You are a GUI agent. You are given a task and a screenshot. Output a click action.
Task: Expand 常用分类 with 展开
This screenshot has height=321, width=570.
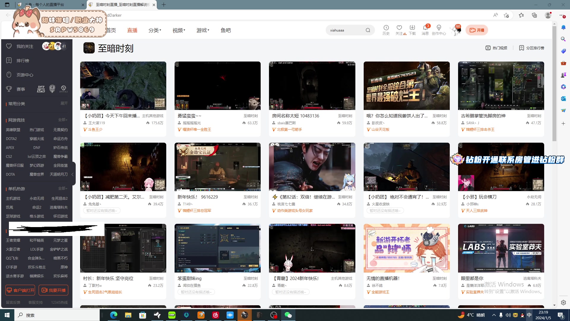pos(64,103)
